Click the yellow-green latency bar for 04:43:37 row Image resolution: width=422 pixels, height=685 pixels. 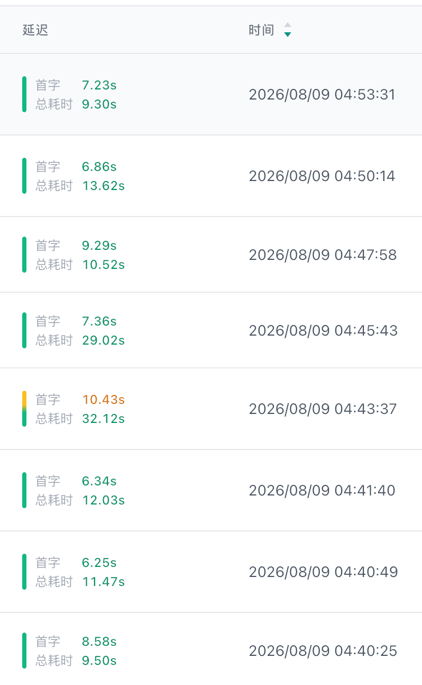[24, 409]
